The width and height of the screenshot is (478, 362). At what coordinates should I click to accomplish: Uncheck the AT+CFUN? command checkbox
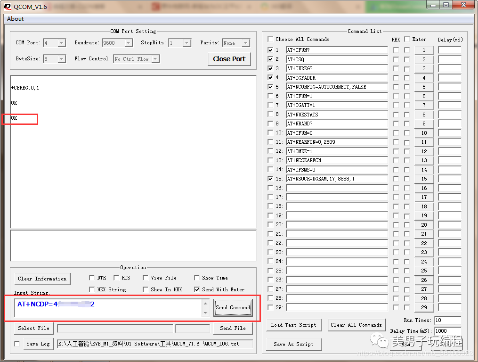pyautogui.click(x=270, y=50)
